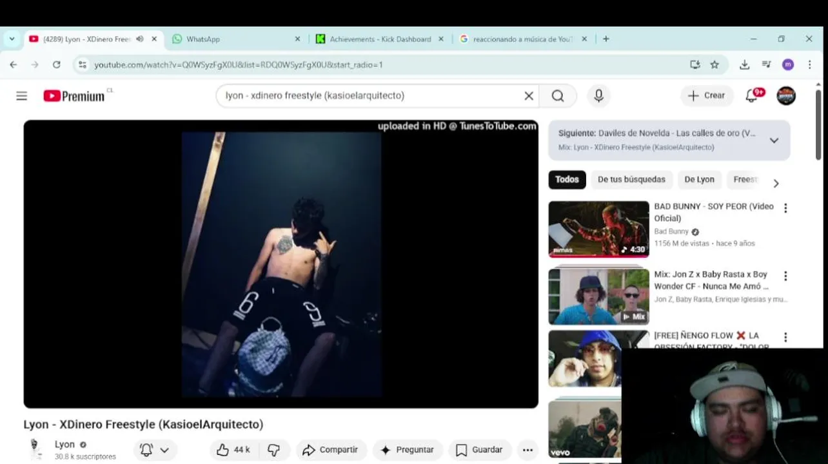The image size is (828, 464).
Task: Click the Preguntar button
Action: click(406, 450)
